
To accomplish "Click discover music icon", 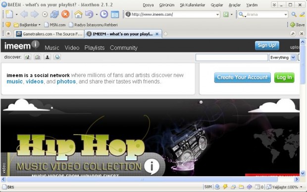I will pos(28,57).
